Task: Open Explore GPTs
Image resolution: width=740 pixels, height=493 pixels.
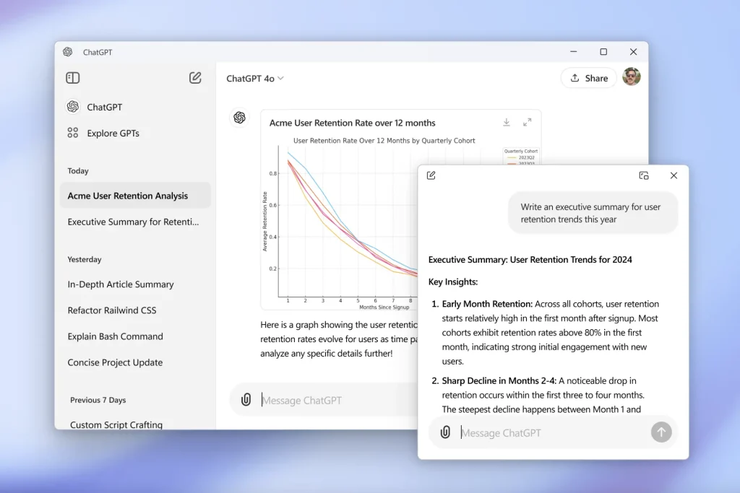Action: pos(113,133)
